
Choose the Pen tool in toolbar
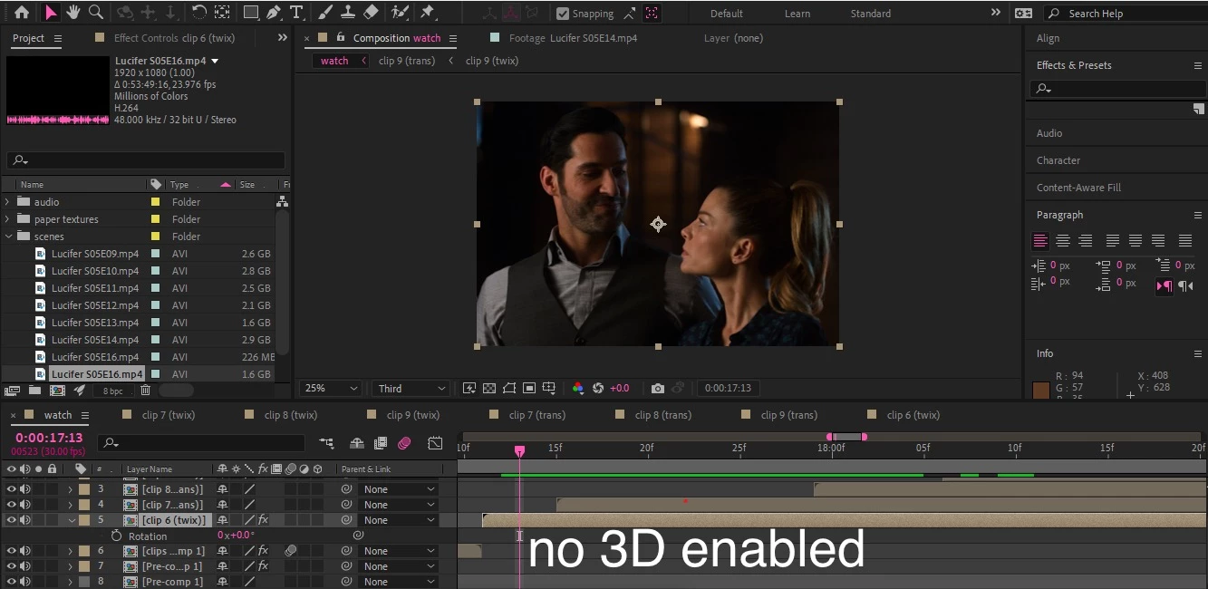(x=274, y=13)
